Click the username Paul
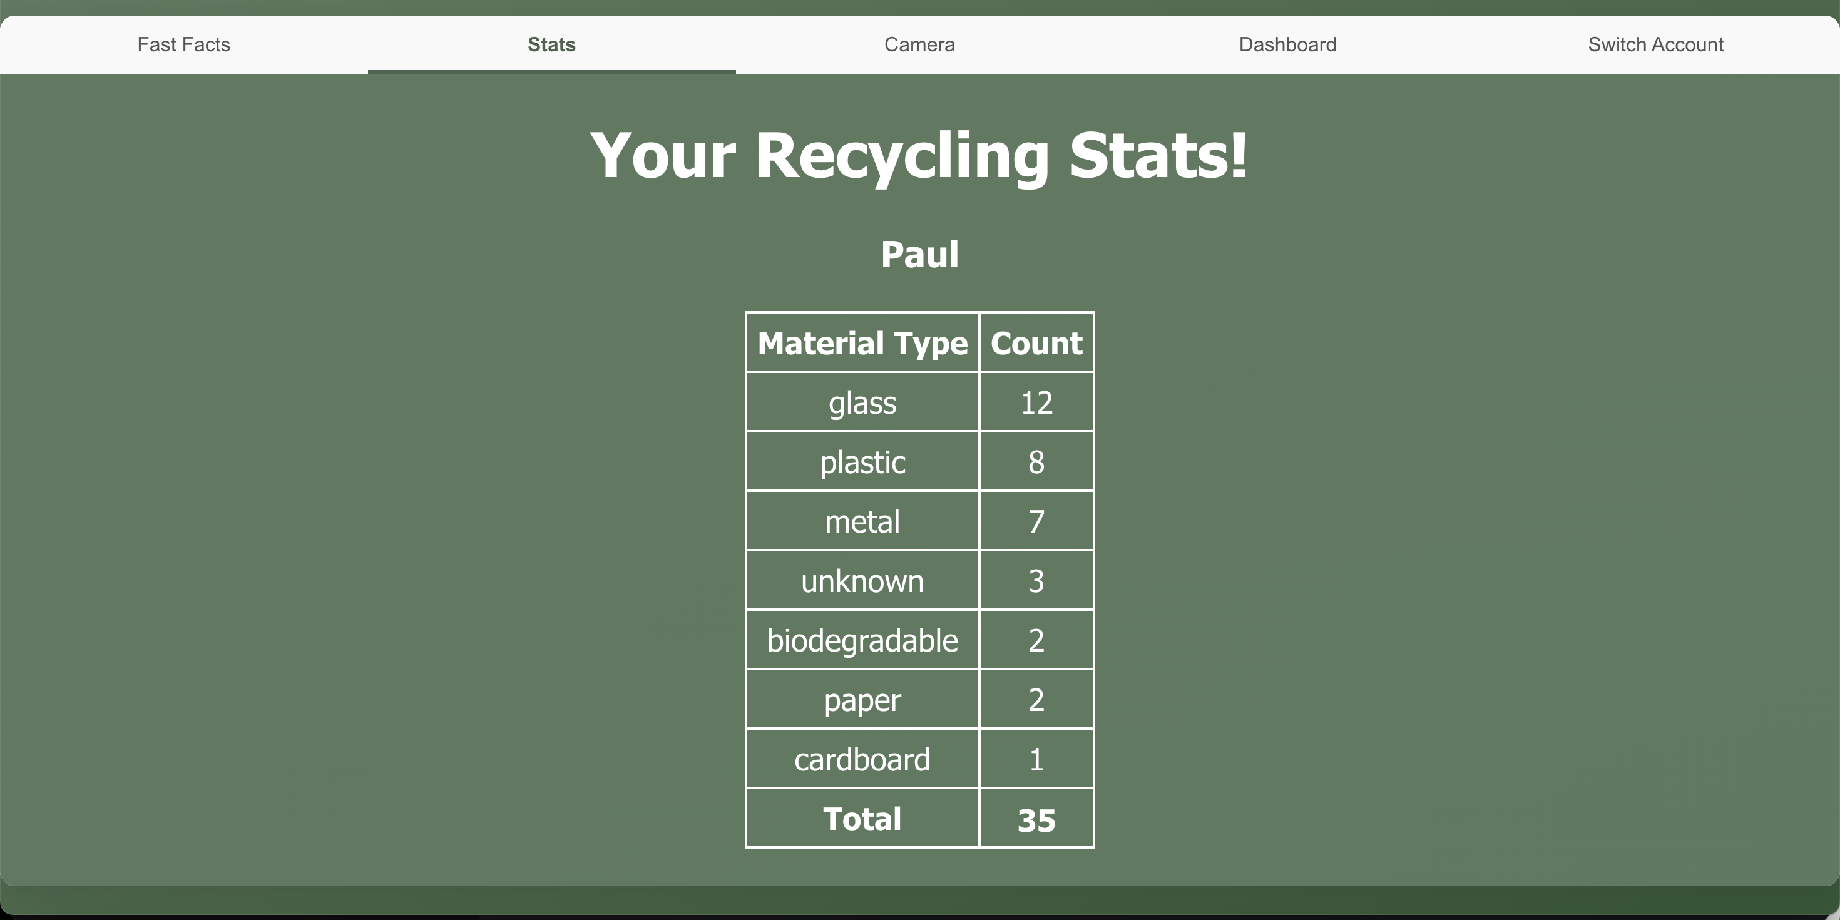This screenshot has height=920, width=1840. point(919,254)
